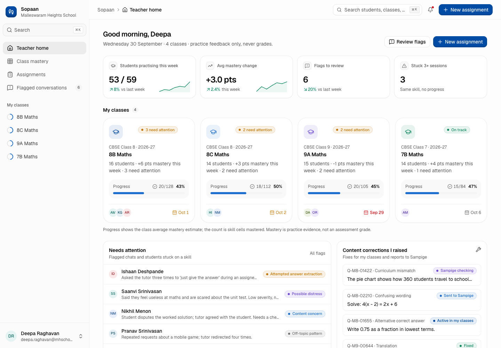This screenshot has height=348, width=501.
Task: Select 7B Maths in My classes sidebar
Action: [x=45, y=157]
